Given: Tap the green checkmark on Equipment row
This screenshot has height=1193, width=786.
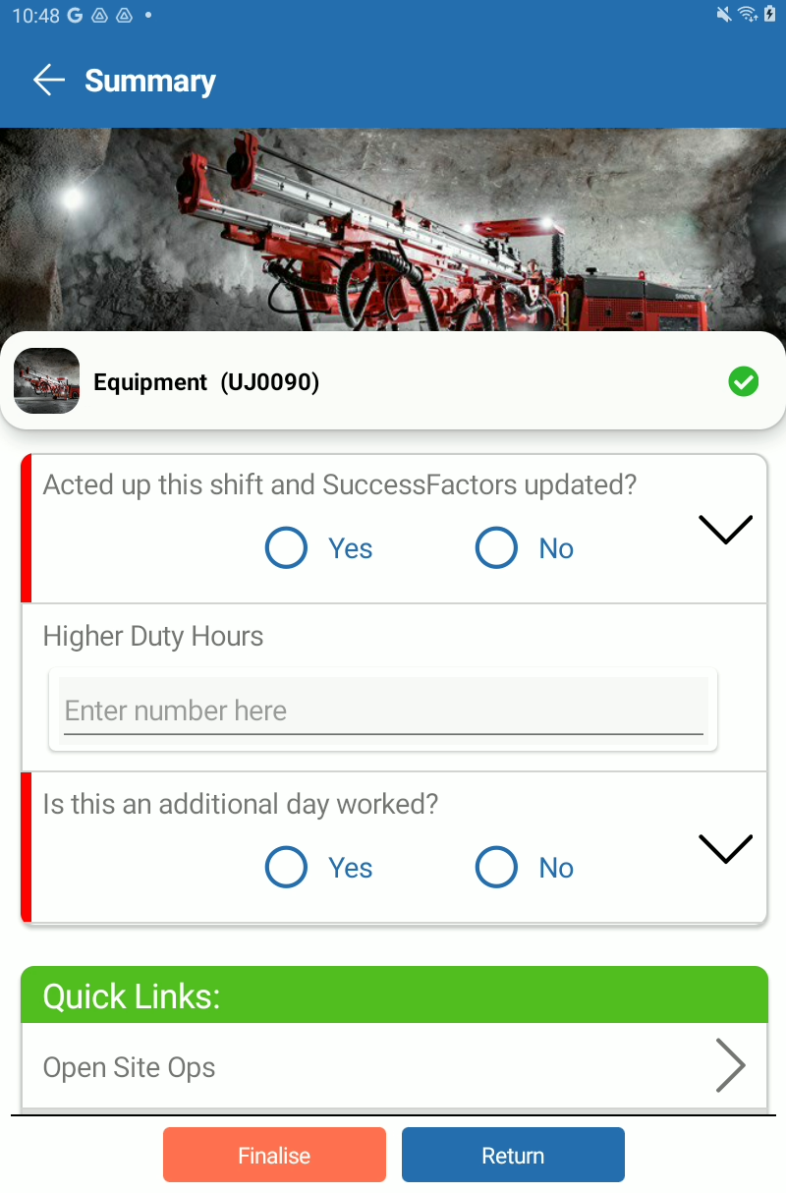Looking at the screenshot, I should point(744,381).
